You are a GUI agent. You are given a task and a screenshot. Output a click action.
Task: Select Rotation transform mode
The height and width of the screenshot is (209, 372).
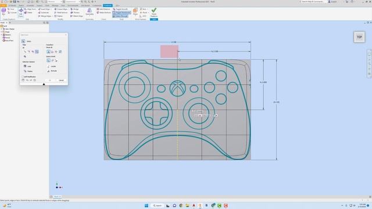(x=56, y=52)
